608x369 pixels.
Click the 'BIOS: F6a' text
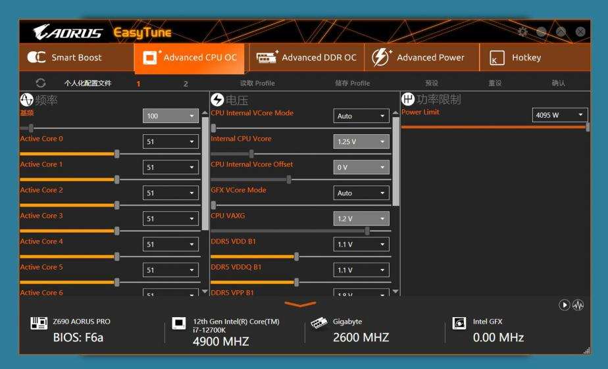point(78,337)
